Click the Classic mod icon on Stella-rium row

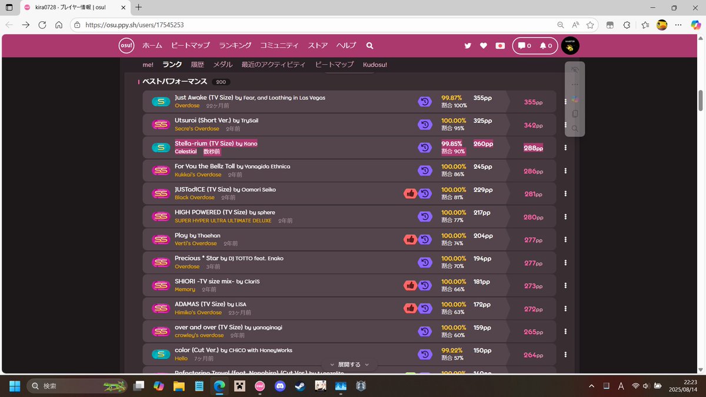(425, 148)
